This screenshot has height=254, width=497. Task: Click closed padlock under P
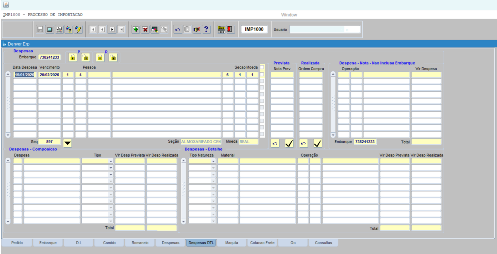(x=73, y=57)
